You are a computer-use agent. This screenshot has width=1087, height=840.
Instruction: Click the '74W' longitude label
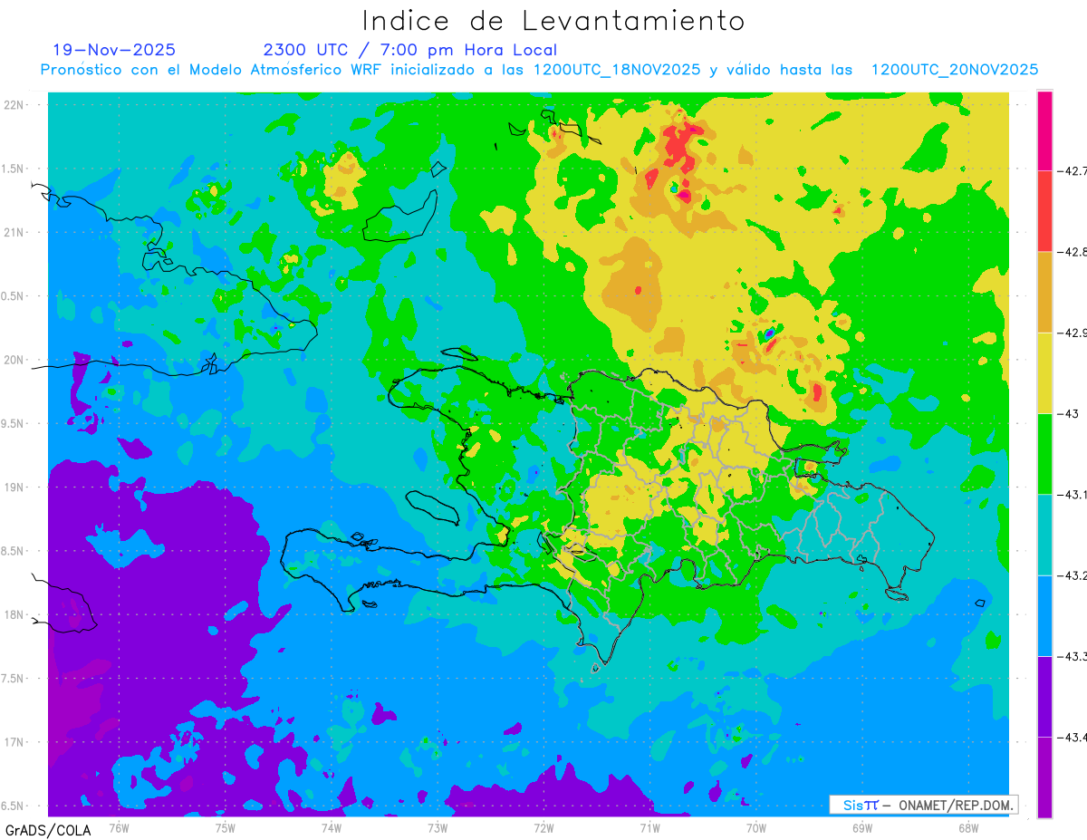point(332,828)
